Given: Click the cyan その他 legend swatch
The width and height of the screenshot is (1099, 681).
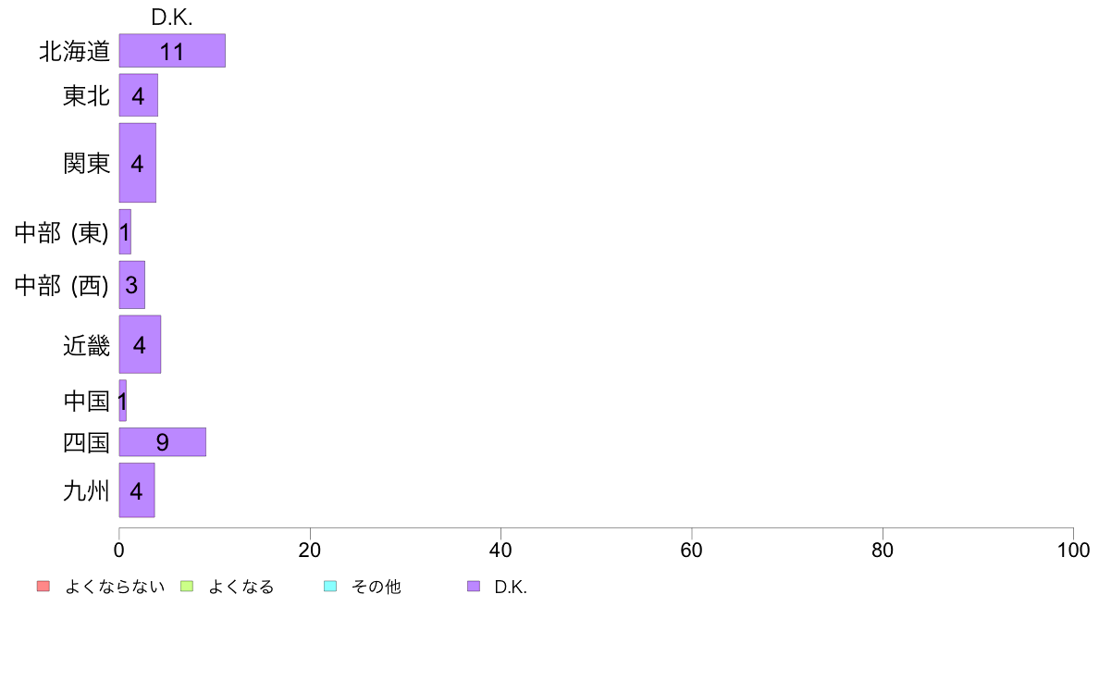Looking at the screenshot, I should click(x=330, y=587).
